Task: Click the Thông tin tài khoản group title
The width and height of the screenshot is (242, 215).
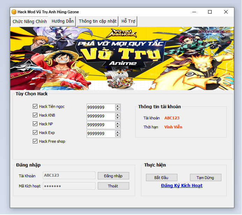Action: (x=159, y=106)
